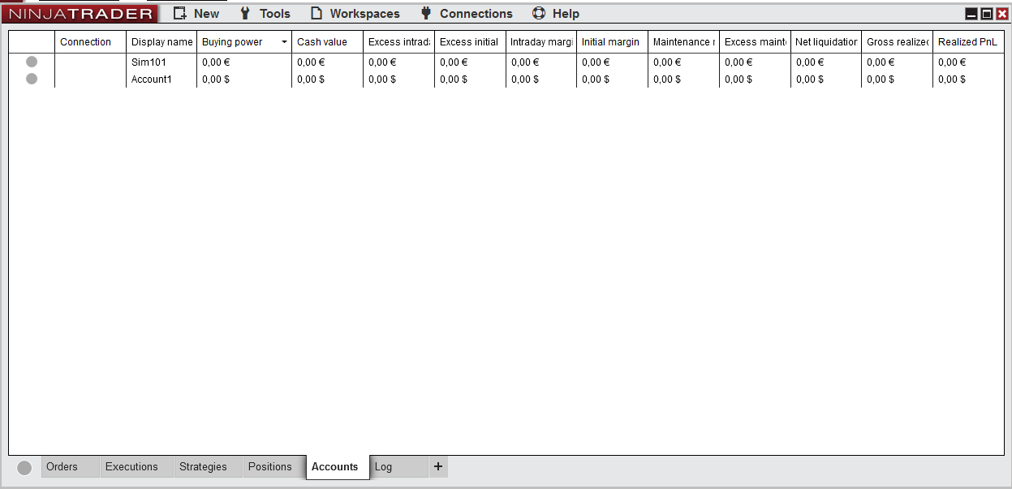Click Sim101 Net liquidation cell
This screenshot has width=1012, height=489.
click(826, 62)
